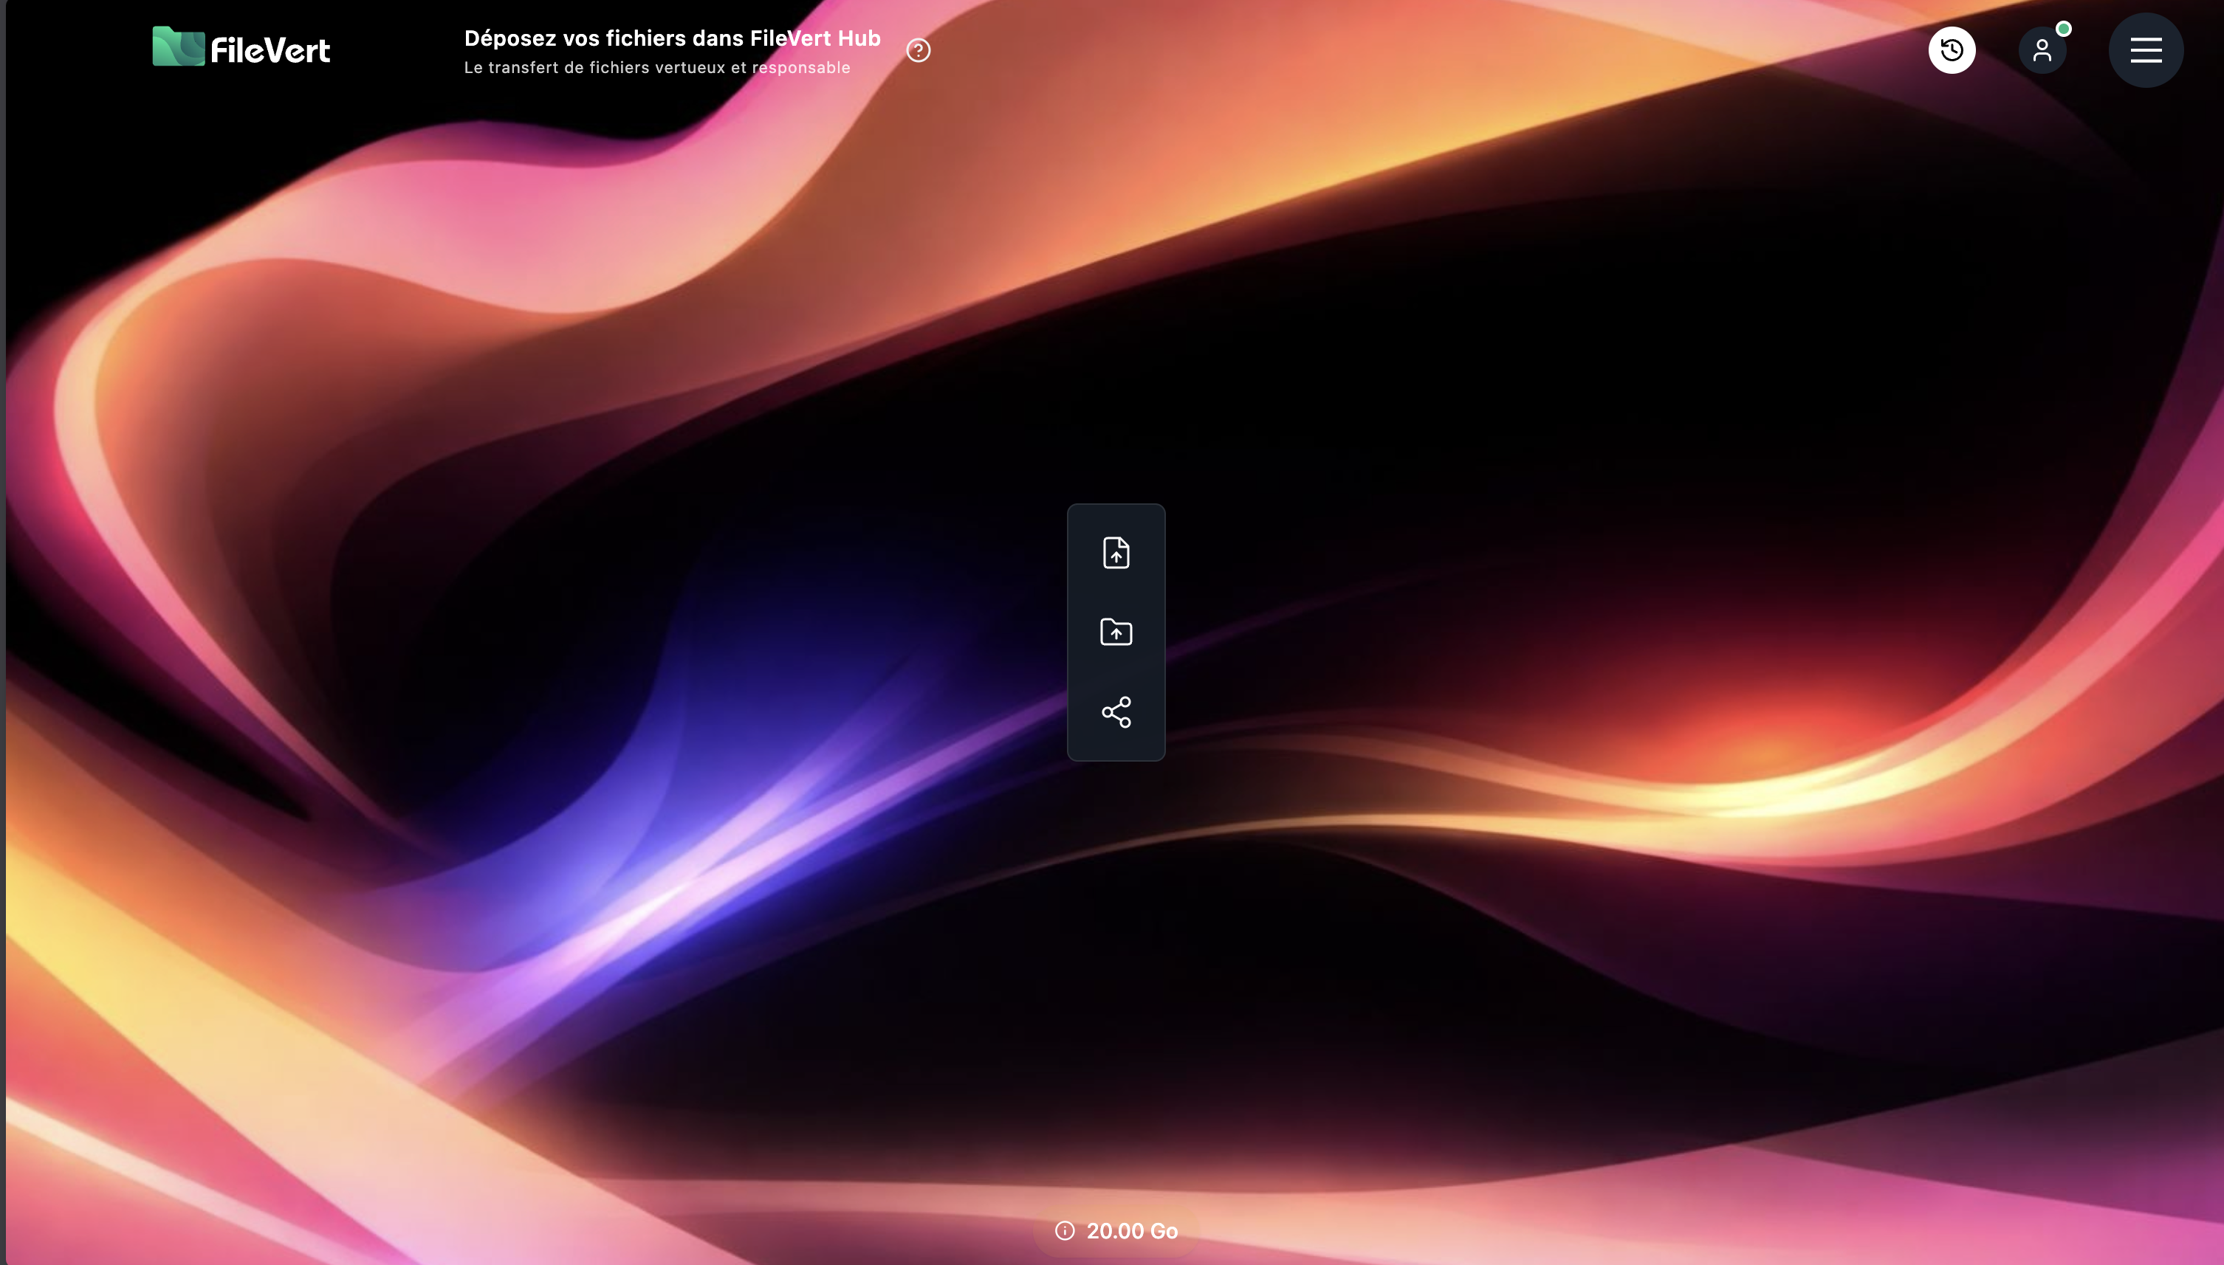Click the share icon in center panel

tap(1116, 712)
